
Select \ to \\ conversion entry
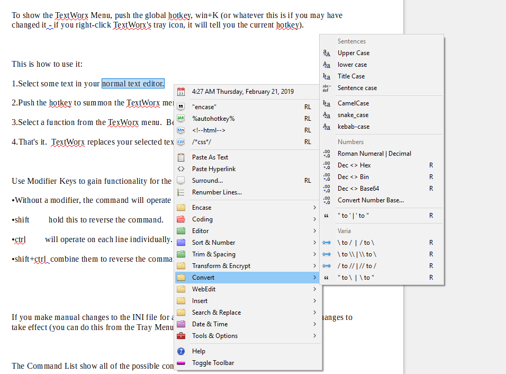pyautogui.click(x=382, y=254)
